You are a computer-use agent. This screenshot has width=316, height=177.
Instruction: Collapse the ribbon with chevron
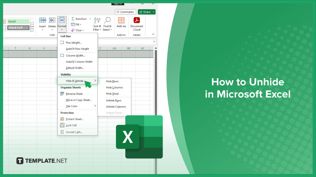(153, 34)
